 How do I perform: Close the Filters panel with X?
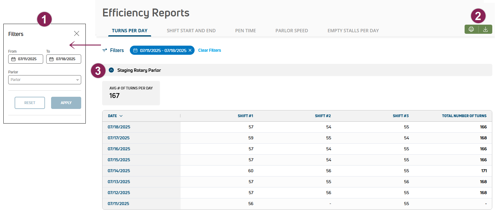coord(77,33)
